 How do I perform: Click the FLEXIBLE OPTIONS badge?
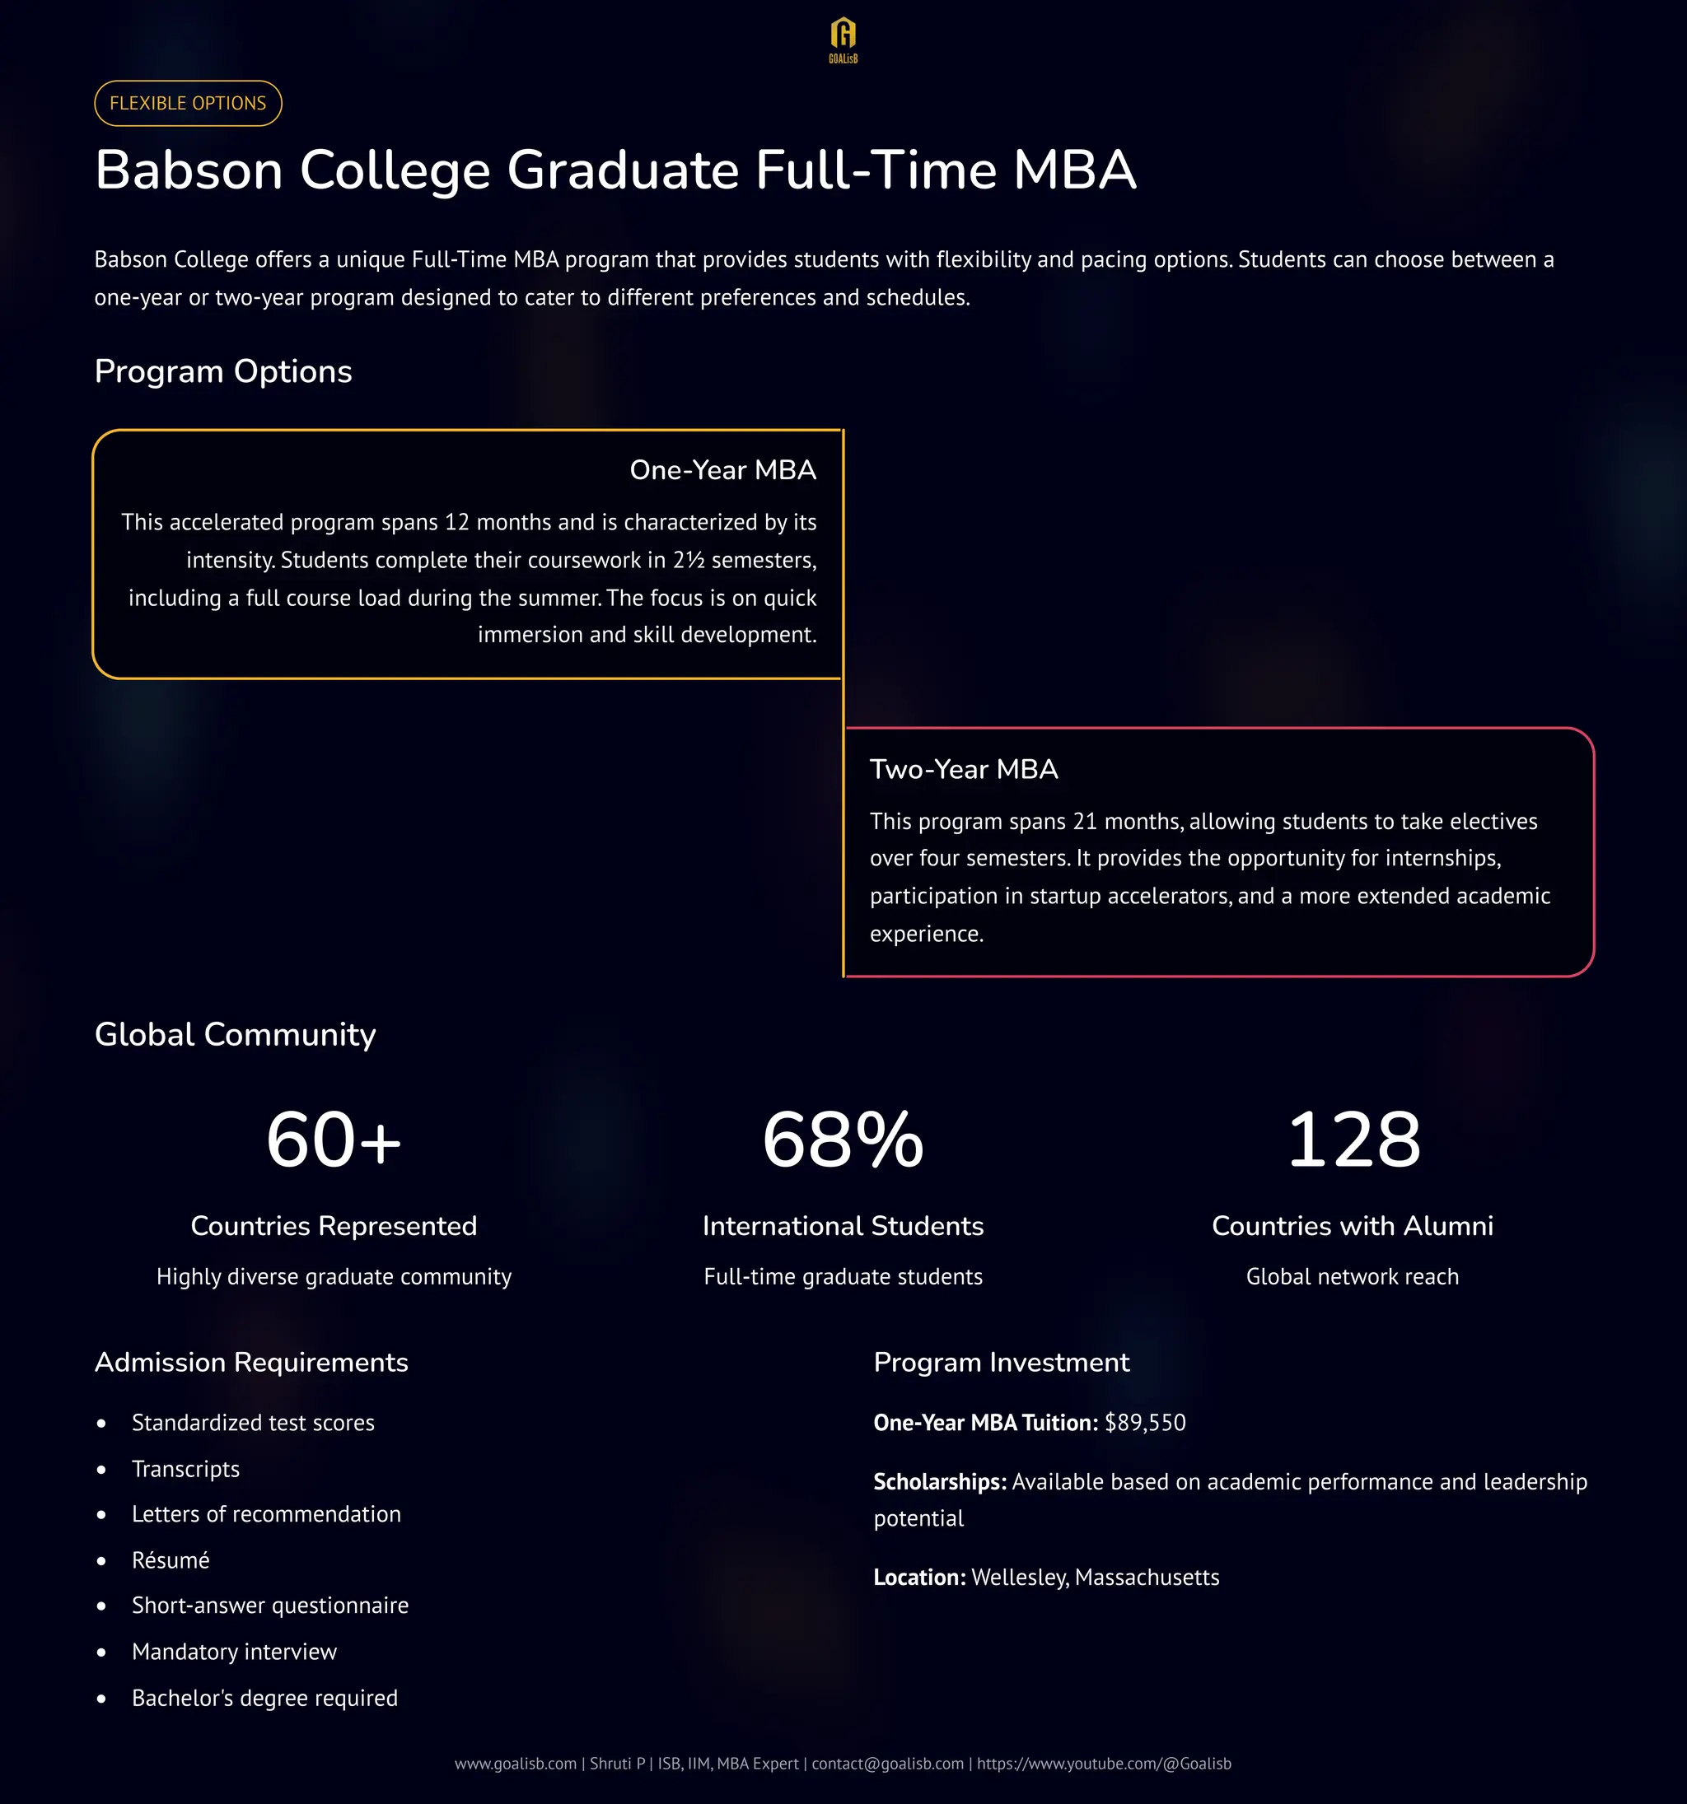(x=188, y=104)
